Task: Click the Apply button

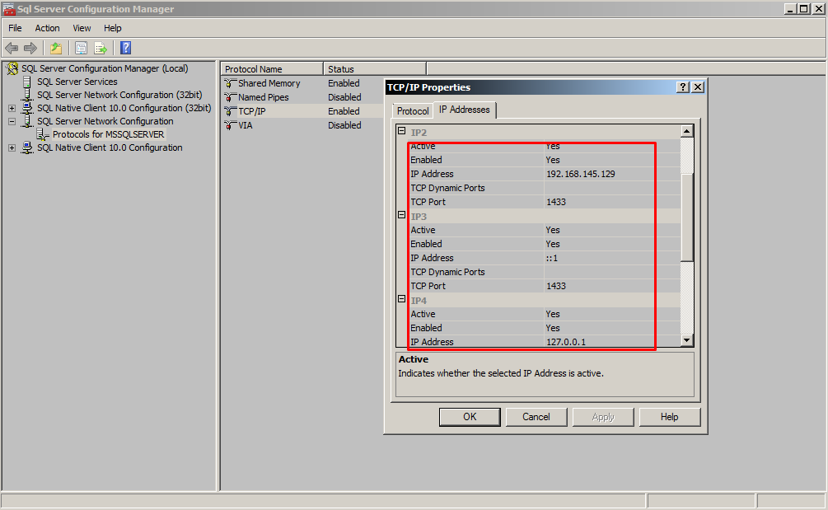Action: [603, 417]
